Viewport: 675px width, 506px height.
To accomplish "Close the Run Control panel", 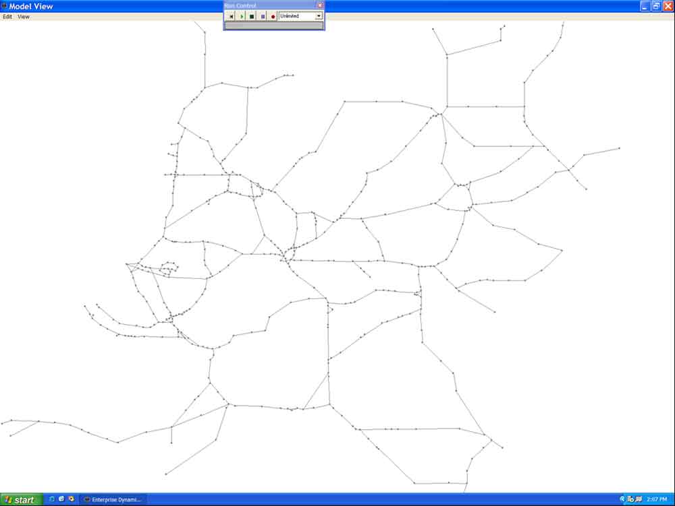I will (320, 5).
